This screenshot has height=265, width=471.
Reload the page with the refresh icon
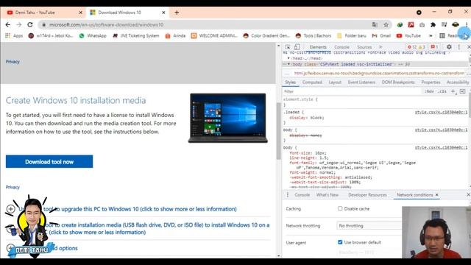tap(30, 24)
